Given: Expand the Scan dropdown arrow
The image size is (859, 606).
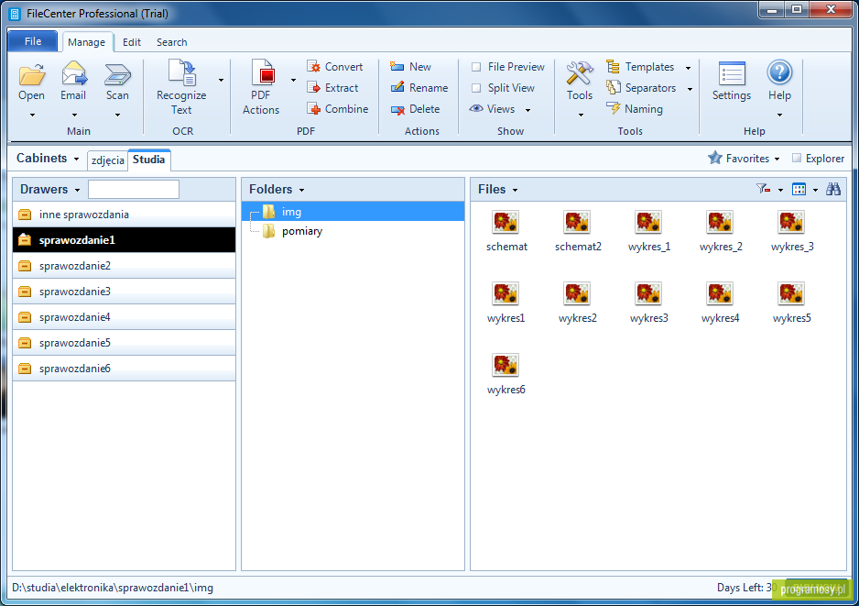Looking at the screenshot, I should [118, 115].
